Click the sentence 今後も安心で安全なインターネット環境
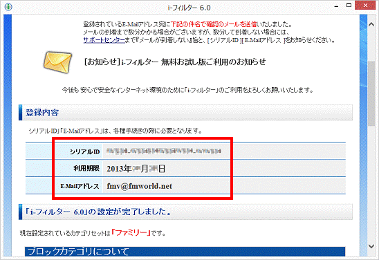The height and width of the screenshot is (260, 379). click(187, 90)
